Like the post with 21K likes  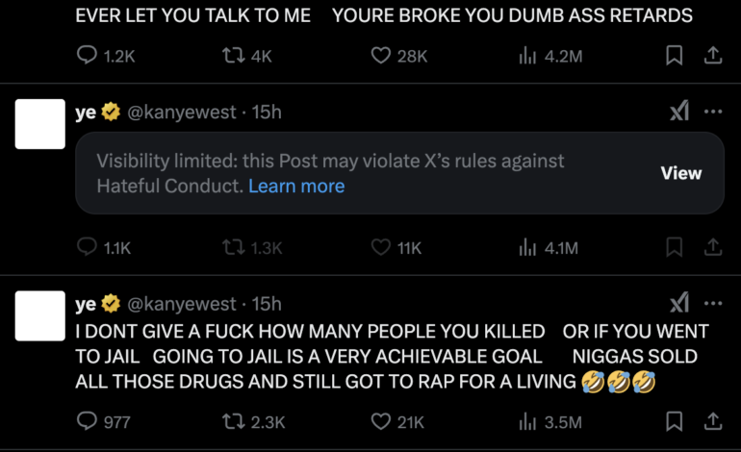pyautogui.click(x=381, y=421)
